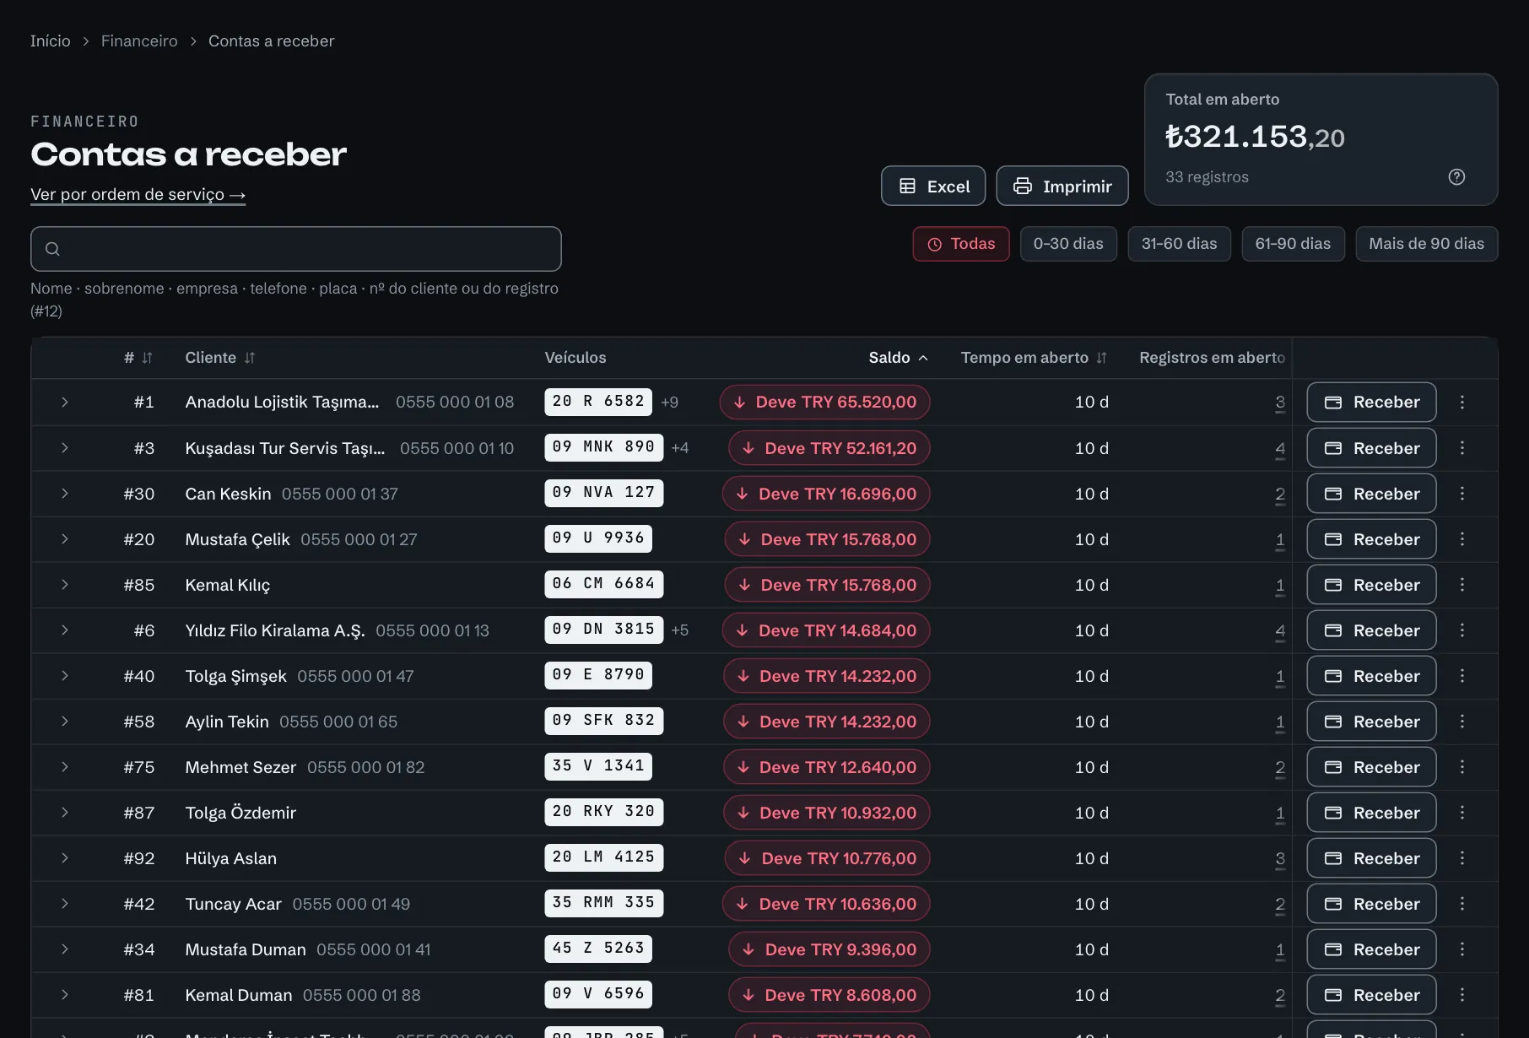The height and width of the screenshot is (1038, 1529).
Task: Click plate badge 09 NVA 127
Action: click(604, 493)
